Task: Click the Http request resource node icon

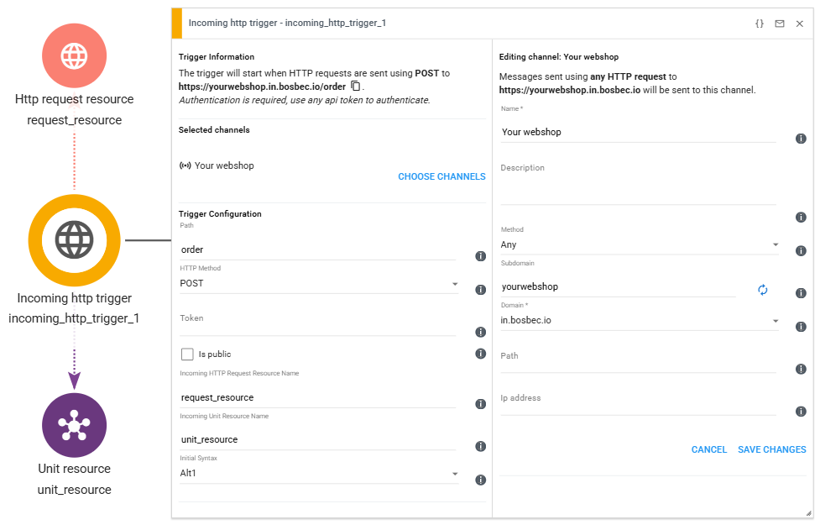Action: pos(74,55)
